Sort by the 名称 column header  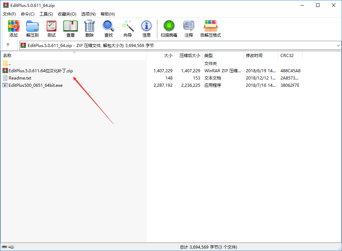(x=74, y=56)
